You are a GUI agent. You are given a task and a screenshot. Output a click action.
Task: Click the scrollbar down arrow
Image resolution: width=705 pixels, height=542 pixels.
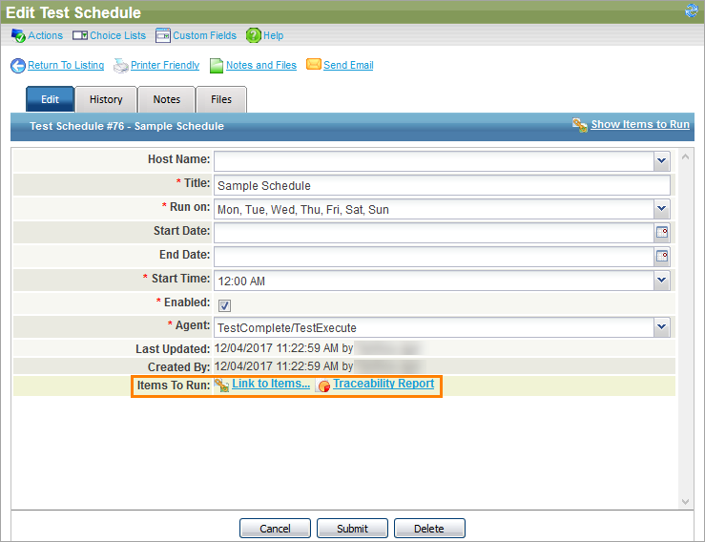685,502
